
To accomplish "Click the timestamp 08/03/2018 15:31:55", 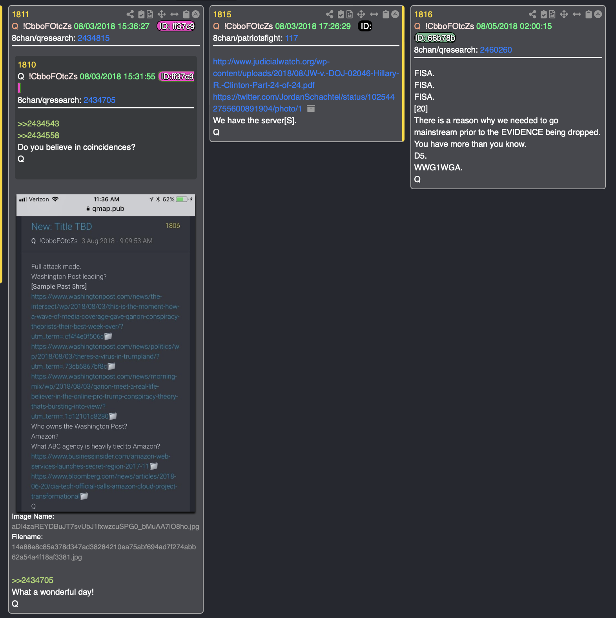I will (118, 77).
